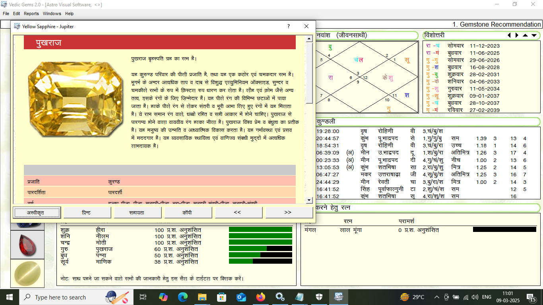Screen dimensions: 543x305
Task: Click the कॉपी (Copy) button
Action: pos(188,212)
